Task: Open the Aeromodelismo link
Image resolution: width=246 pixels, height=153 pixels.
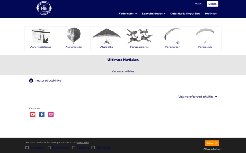Action: pyautogui.click(x=41, y=47)
